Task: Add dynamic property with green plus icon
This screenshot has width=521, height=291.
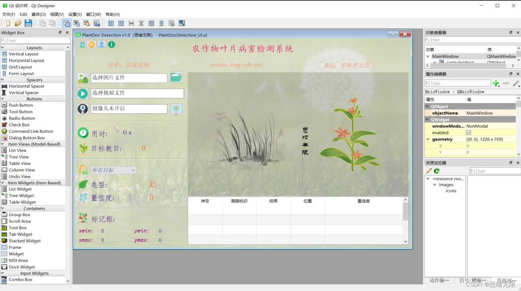Action: (x=496, y=83)
